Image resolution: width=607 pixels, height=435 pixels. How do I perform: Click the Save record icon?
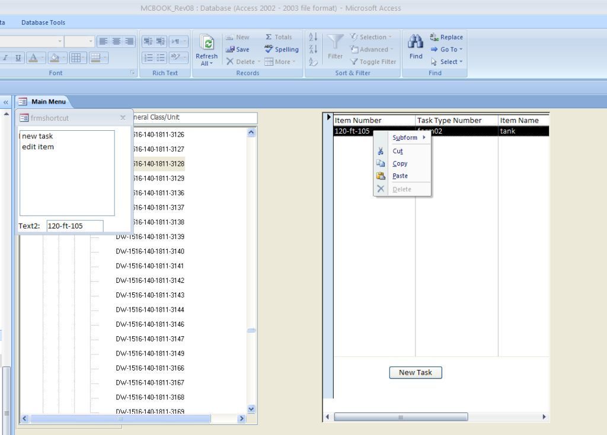pos(230,50)
